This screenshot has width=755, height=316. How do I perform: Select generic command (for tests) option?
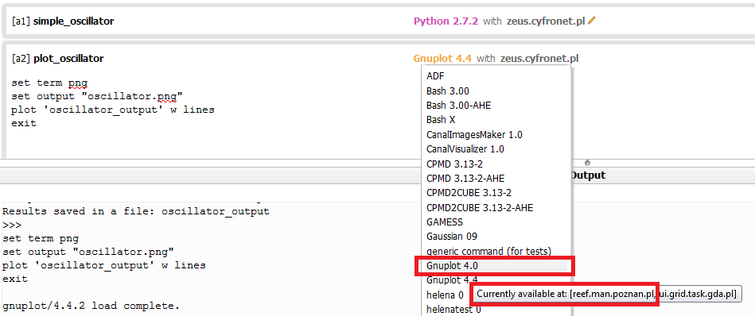[496, 251]
